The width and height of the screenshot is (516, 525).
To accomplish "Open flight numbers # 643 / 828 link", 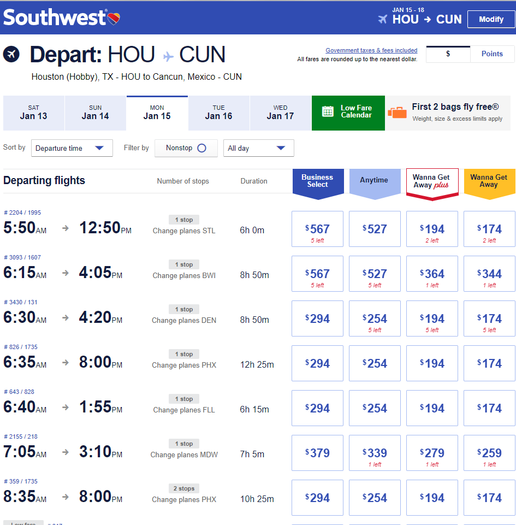I will coord(19,392).
